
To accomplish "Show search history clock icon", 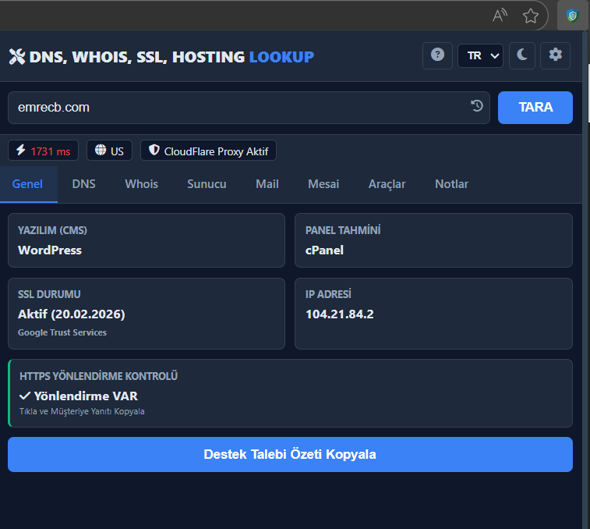I will point(477,106).
